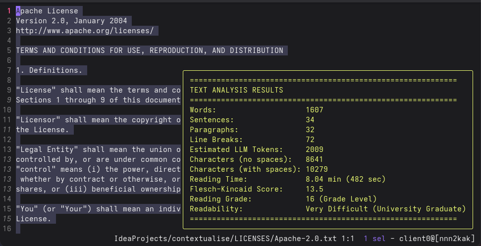Click line number 1 in the gutter
The width and height of the screenshot is (481, 246).
point(9,11)
